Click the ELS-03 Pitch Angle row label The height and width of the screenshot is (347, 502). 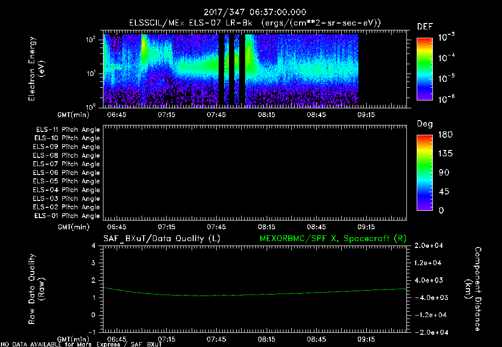pyautogui.click(x=67, y=198)
